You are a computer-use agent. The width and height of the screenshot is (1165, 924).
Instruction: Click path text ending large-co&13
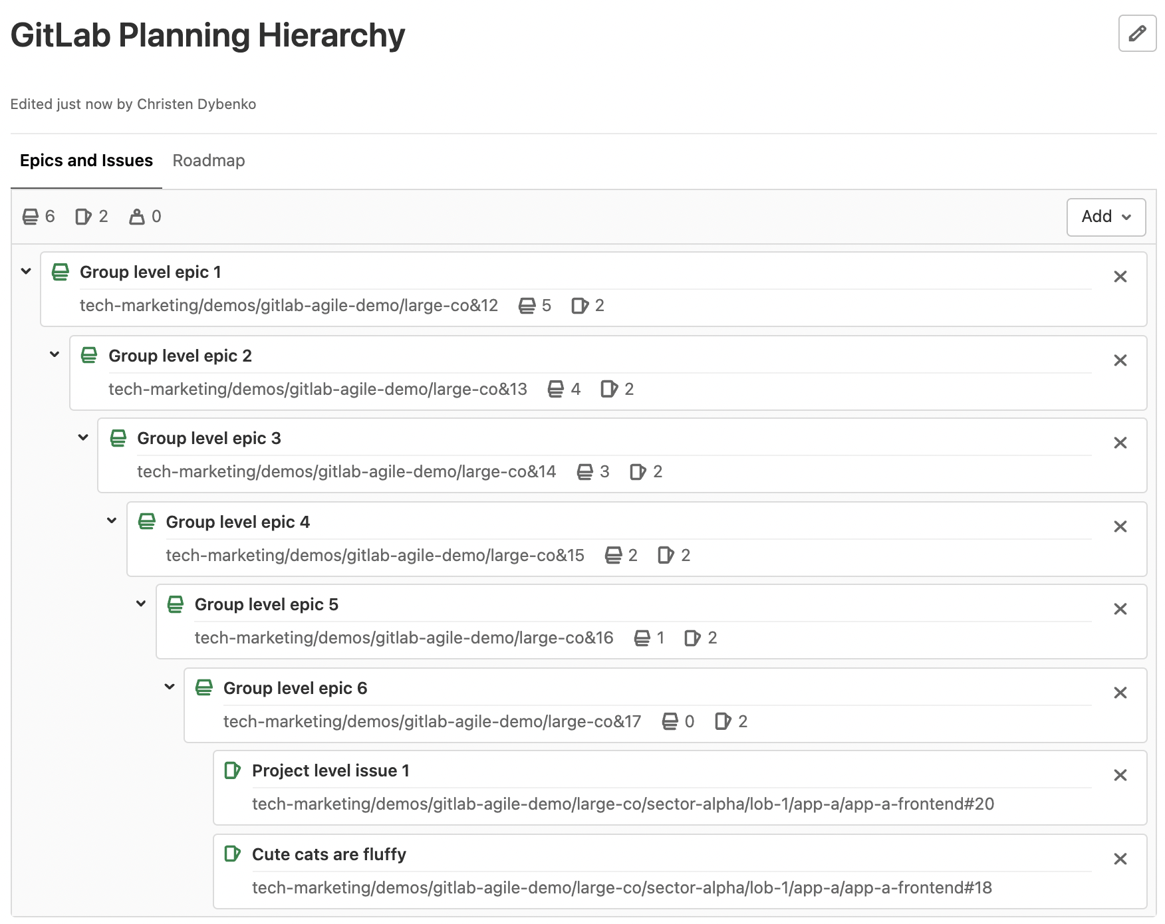point(318,390)
